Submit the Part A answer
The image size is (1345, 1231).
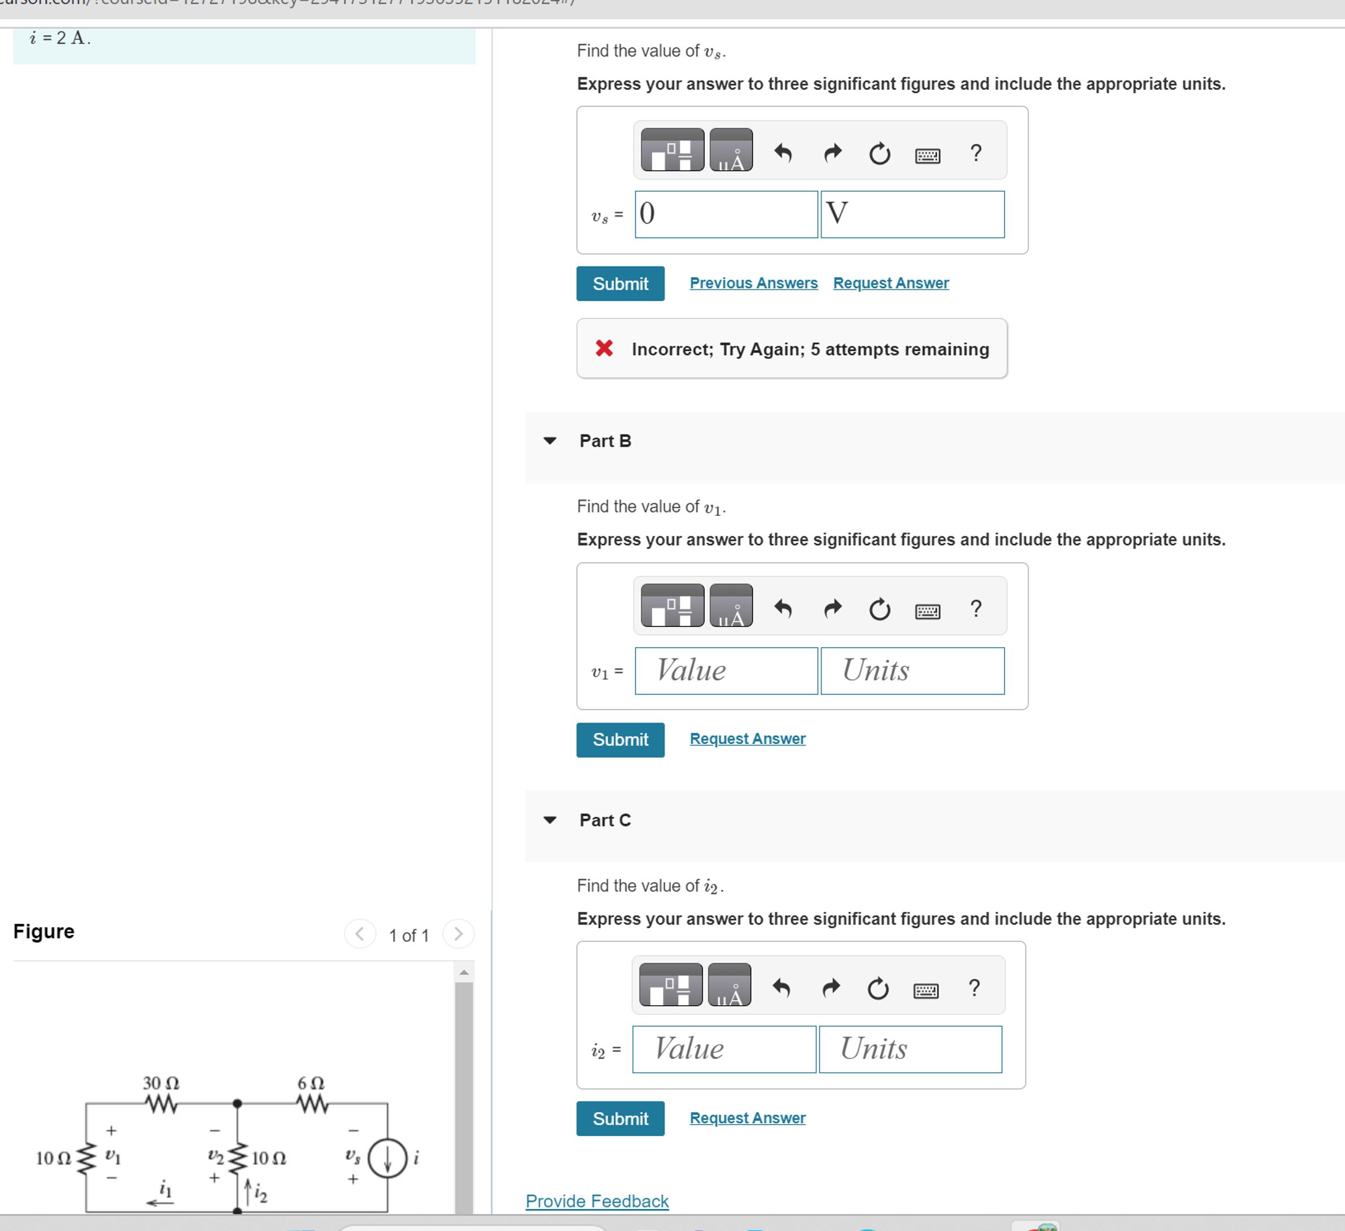pos(620,283)
